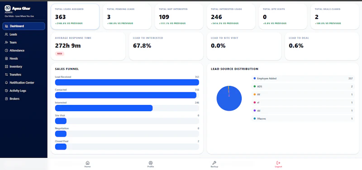
Task: Click the Notification Center bell icon
Action: (6, 83)
